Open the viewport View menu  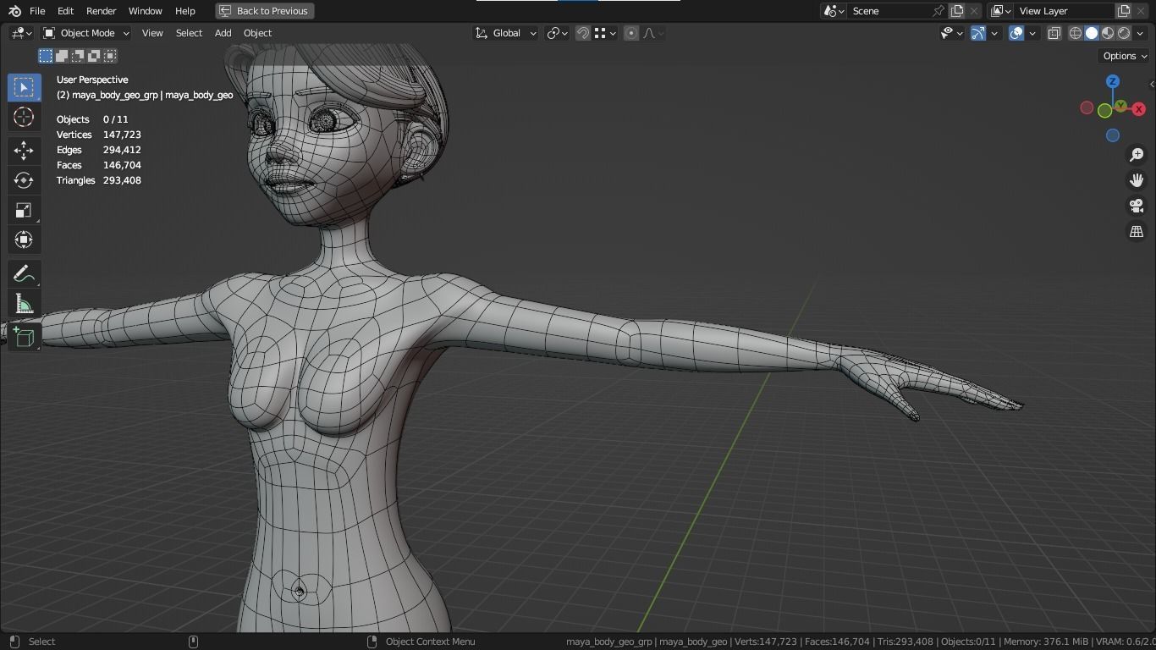tap(152, 33)
